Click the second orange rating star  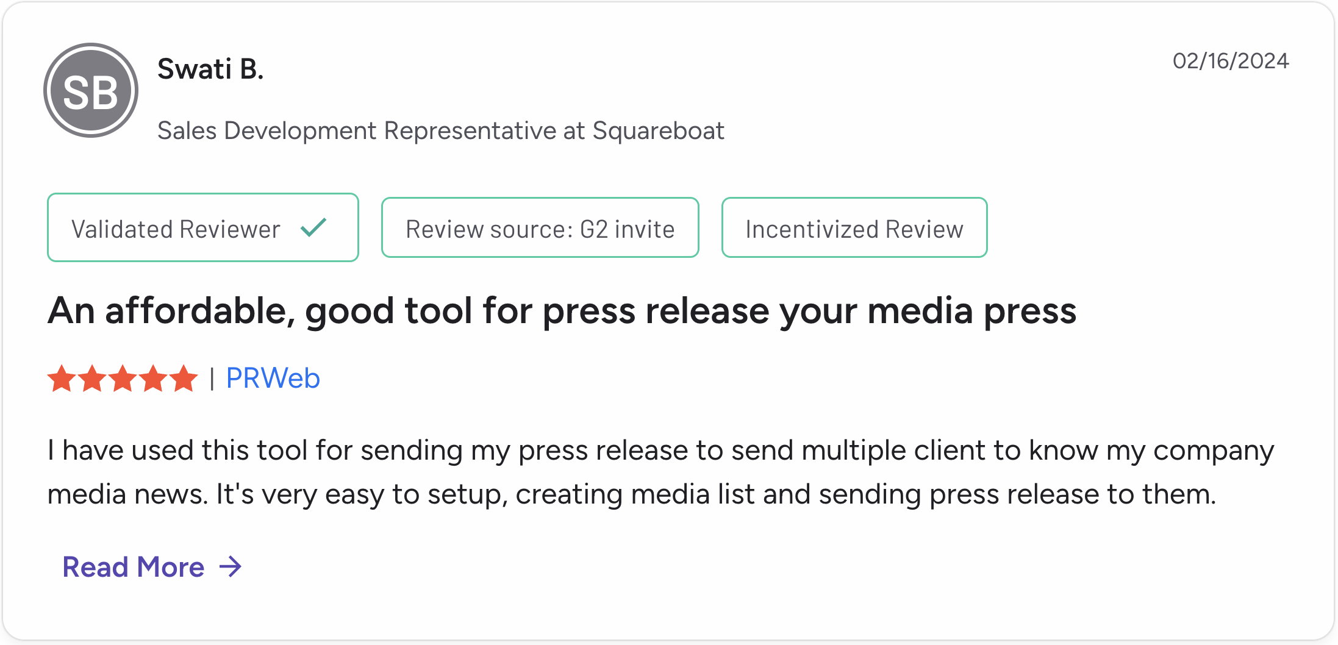pyautogui.click(x=92, y=378)
